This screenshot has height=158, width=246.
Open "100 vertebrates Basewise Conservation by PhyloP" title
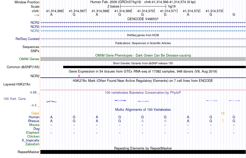pos(143,93)
